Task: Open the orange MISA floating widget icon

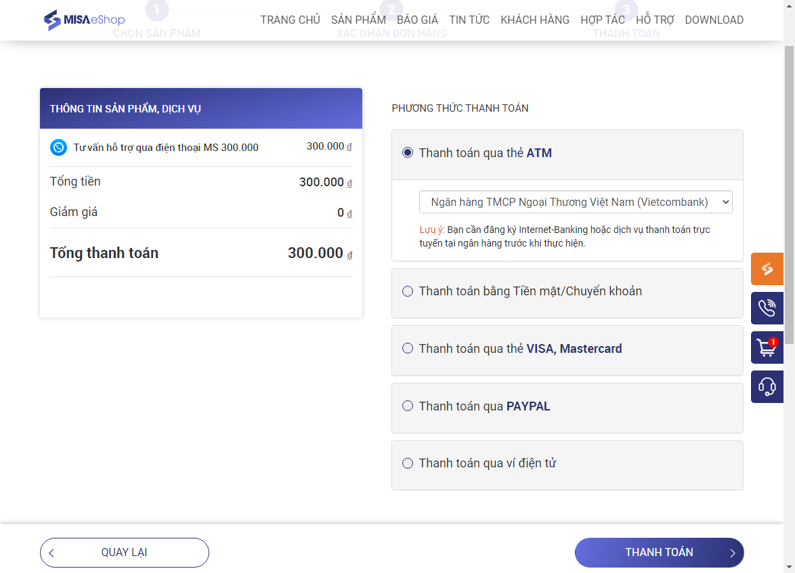Action: pos(767,269)
